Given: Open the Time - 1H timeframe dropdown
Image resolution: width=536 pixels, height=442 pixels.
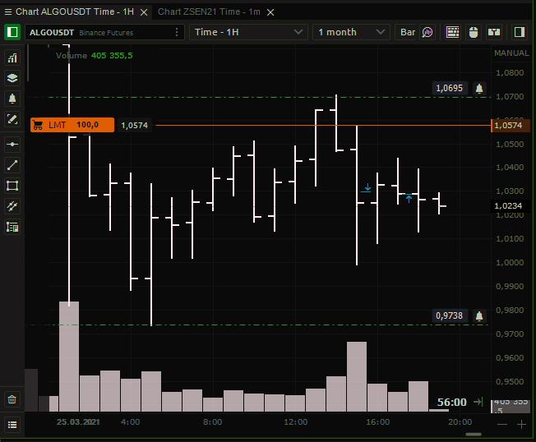Looking at the screenshot, I should [x=248, y=32].
